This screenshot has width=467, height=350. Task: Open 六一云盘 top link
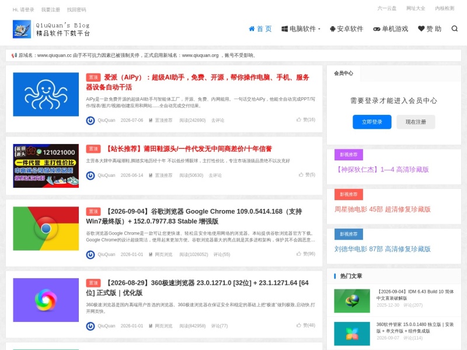pos(387,8)
